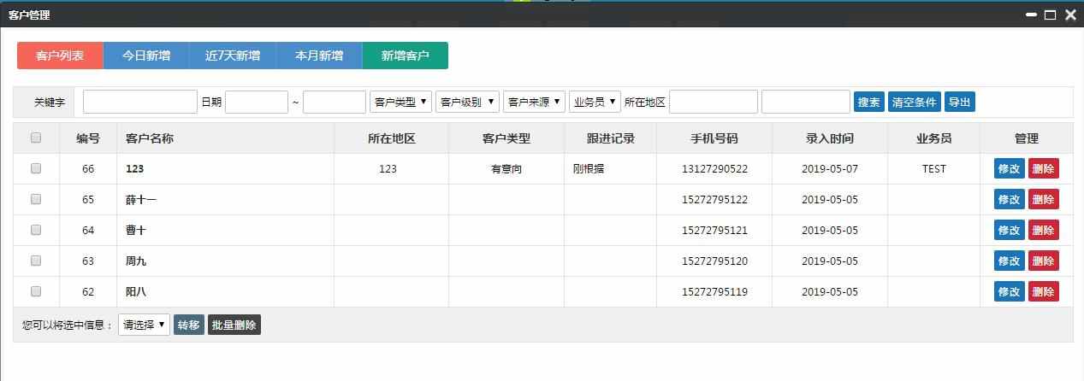This screenshot has width=1084, height=381.
Task: Toggle the select-all checkbox in header
Action: tap(36, 138)
